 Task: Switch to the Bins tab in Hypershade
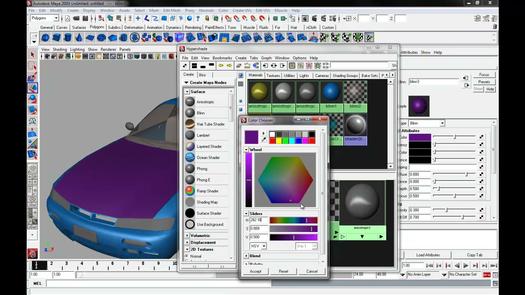[x=202, y=75]
